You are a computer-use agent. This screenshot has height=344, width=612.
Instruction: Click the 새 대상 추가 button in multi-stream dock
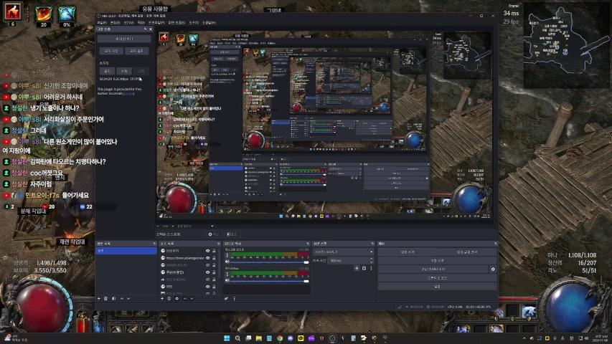pos(124,39)
